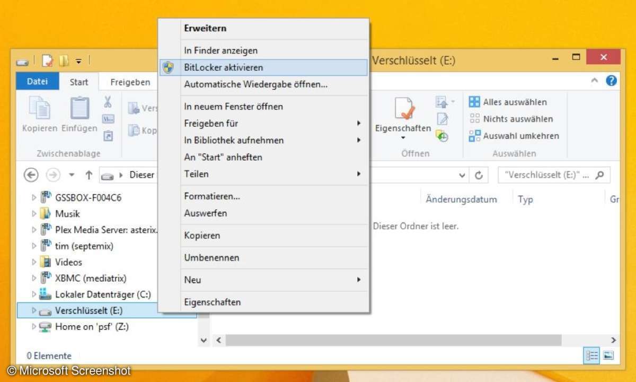Viewport: 636px width, 382px height.
Task: Sort by the Änderungsdatum column header
Action: pyautogui.click(x=462, y=199)
